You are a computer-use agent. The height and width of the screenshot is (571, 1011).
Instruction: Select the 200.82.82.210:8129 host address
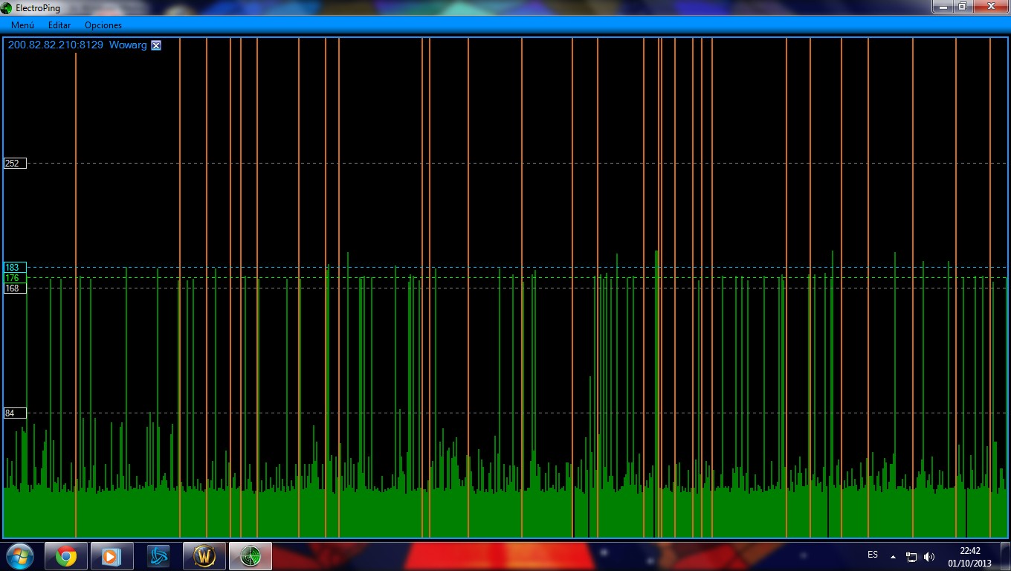(x=56, y=45)
